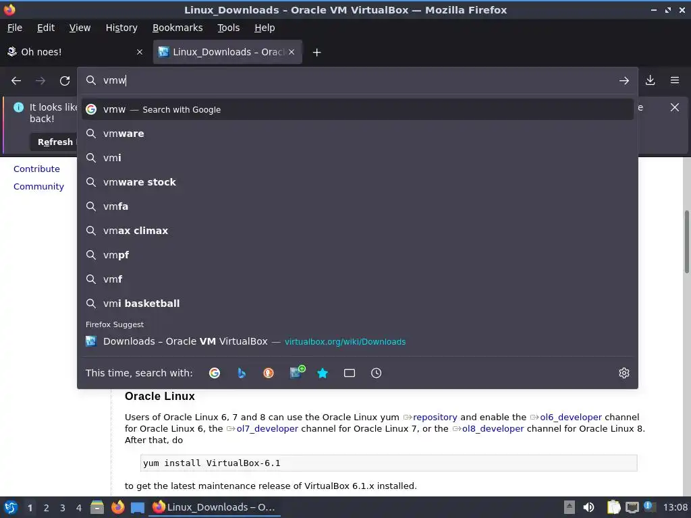Search this time with Bing icon
The height and width of the screenshot is (518, 691).
(242, 373)
